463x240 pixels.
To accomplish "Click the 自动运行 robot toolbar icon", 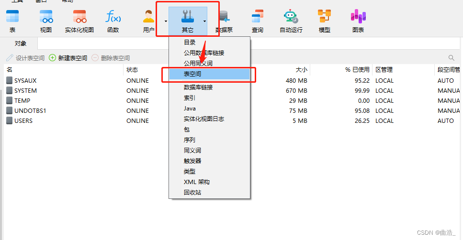I will click(291, 17).
